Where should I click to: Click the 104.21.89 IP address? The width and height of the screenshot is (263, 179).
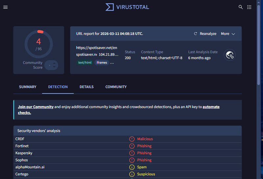tap(108, 55)
